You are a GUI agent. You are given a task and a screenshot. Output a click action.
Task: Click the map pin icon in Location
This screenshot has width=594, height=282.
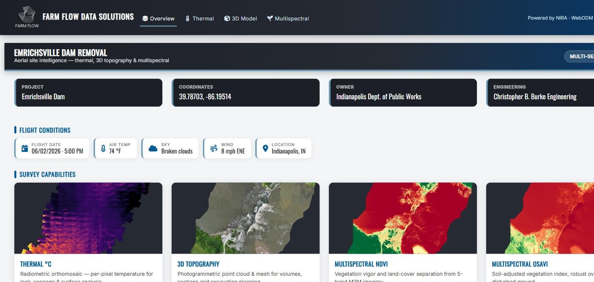(x=265, y=149)
